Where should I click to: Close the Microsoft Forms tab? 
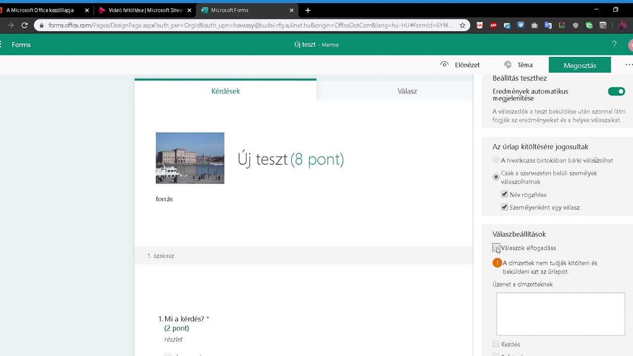[291, 10]
